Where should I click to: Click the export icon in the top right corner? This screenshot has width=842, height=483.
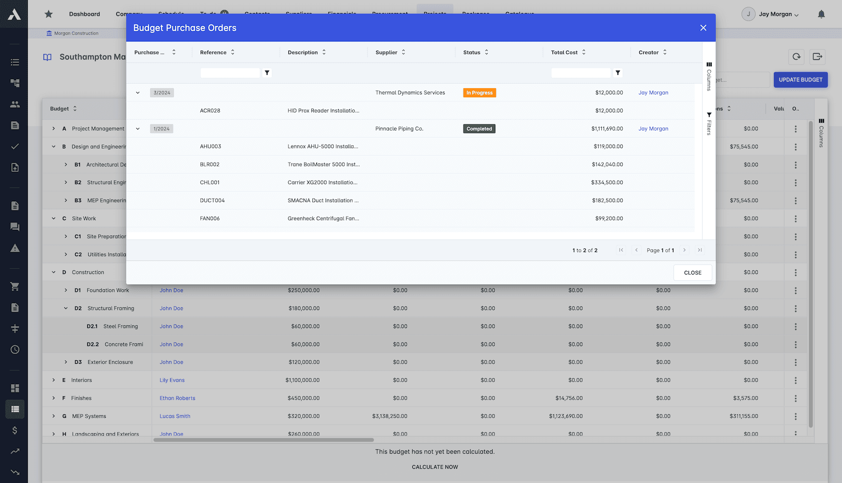click(817, 56)
